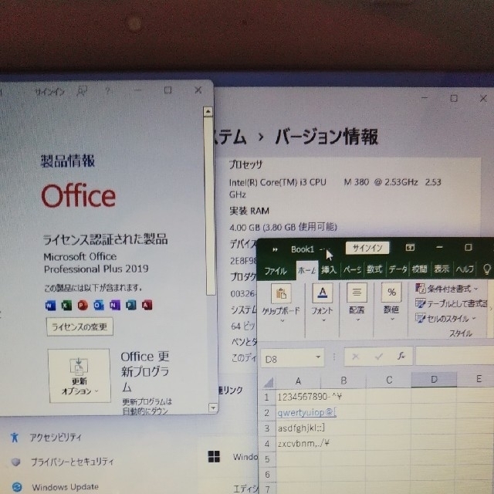Screen dimensions: 494x494
Task: Expand the Name Box dropdown arrow
Action: 318,357
